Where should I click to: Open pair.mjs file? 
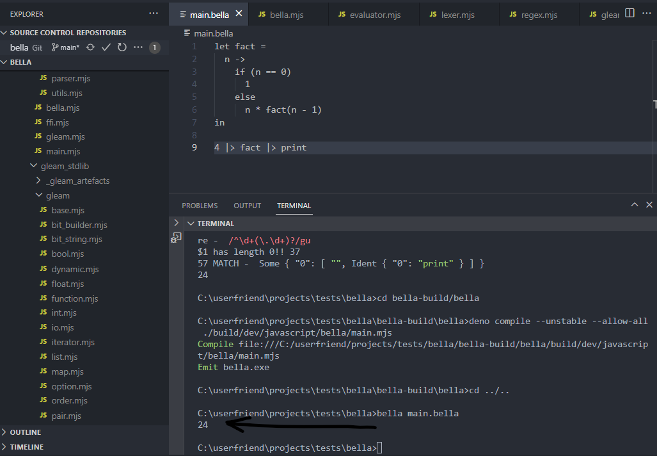click(x=66, y=416)
